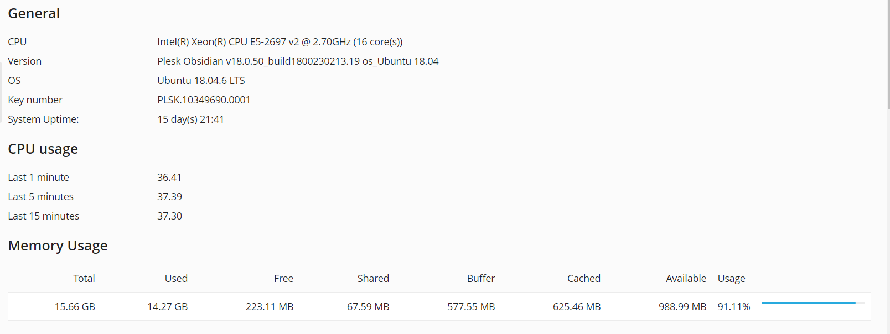Select the Plesk Obsidian version string
890x334 pixels.
coord(298,61)
